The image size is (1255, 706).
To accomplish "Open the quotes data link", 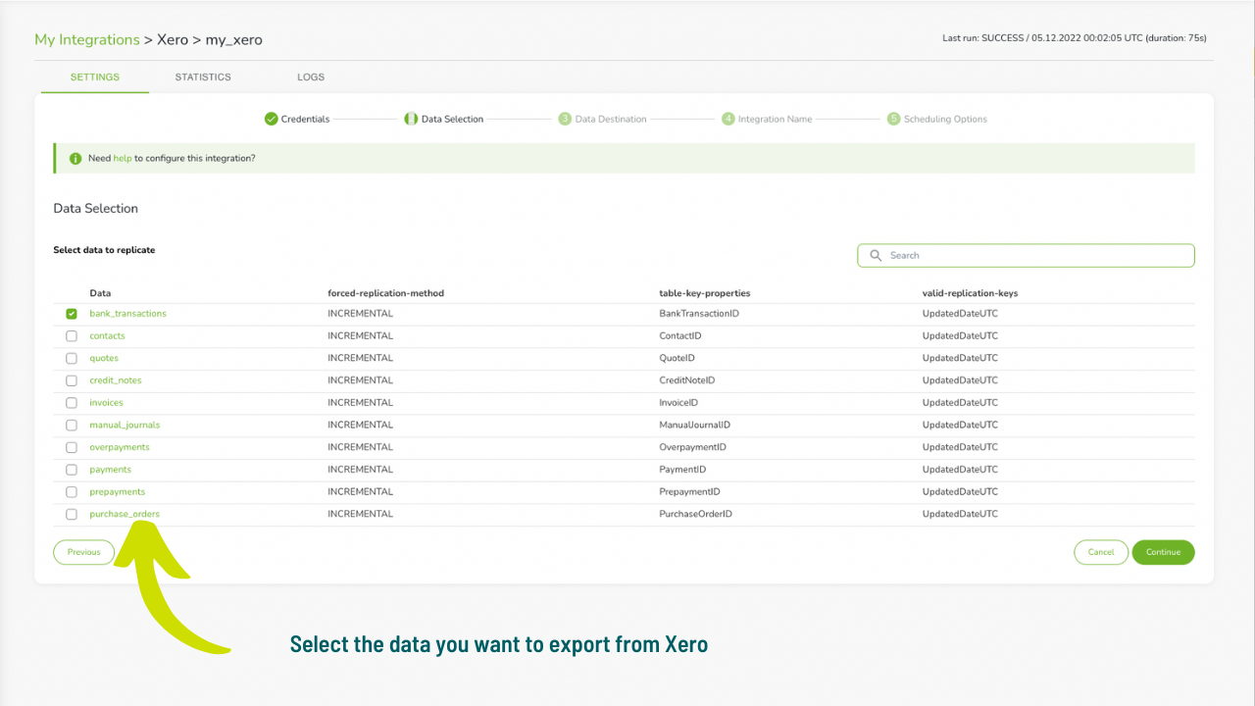I will tap(104, 358).
